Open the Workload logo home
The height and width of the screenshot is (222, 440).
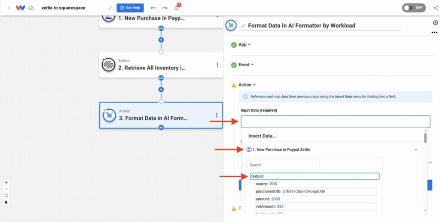20,8
